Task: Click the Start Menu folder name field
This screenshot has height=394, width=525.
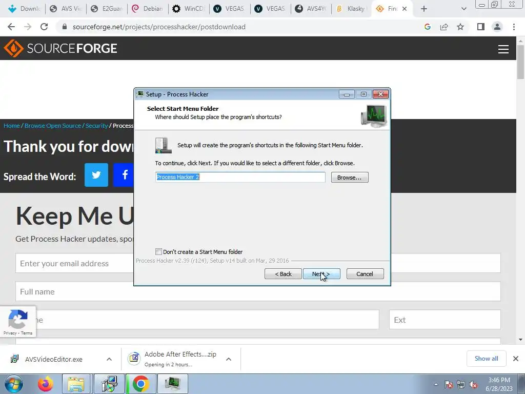Action: (x=240, y=177)
